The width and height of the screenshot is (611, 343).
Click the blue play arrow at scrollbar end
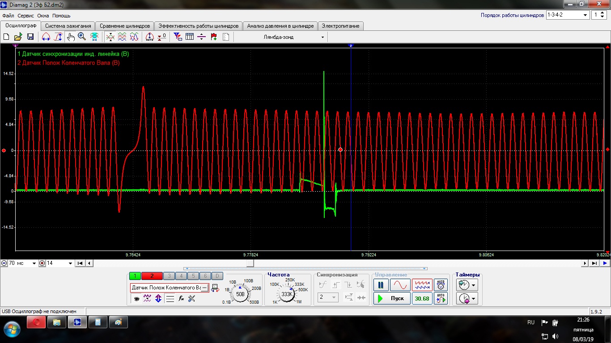[x=605, y=263]
